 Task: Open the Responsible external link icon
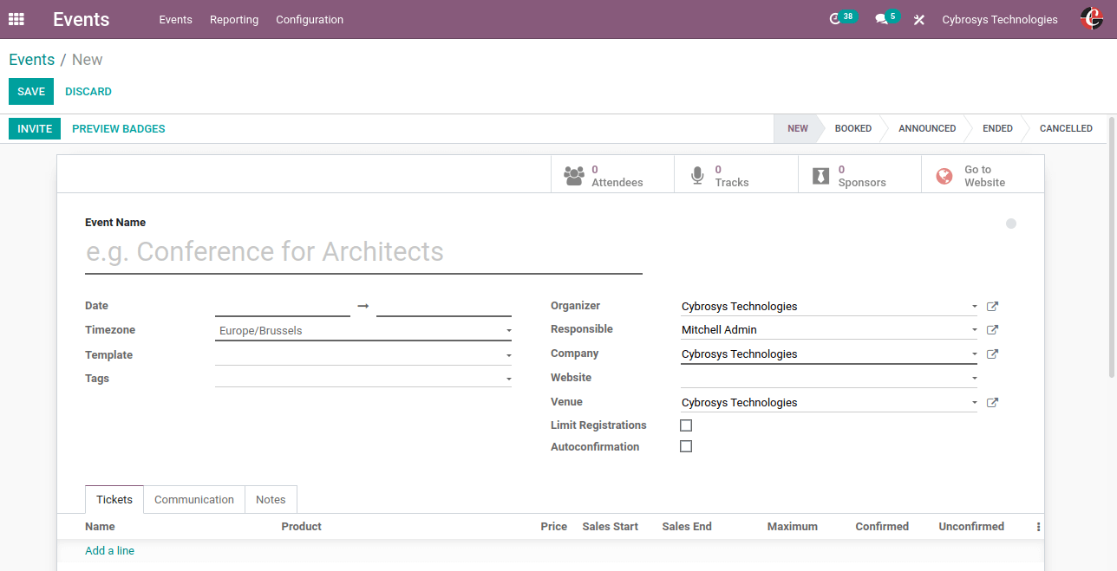point(993,329)
